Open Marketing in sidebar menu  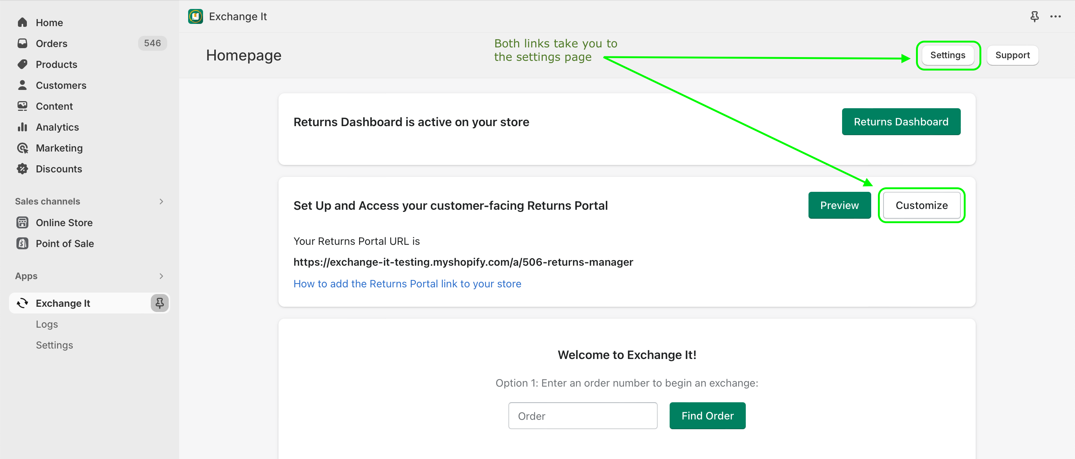[x=59, y=148]
